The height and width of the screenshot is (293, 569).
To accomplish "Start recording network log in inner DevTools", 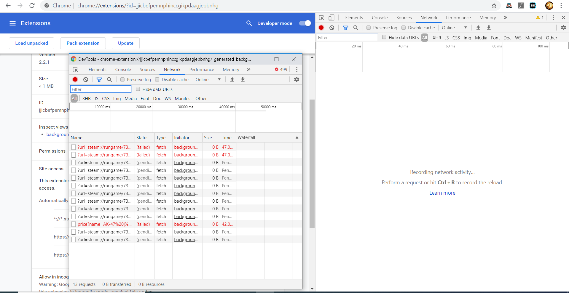I will (x=75, y=79).
